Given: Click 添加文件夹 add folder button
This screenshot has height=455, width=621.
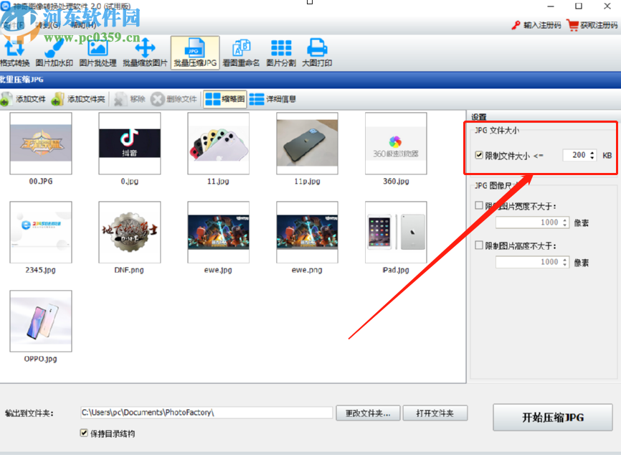Looking at the screenshot, I should click(x=78, y=99).
